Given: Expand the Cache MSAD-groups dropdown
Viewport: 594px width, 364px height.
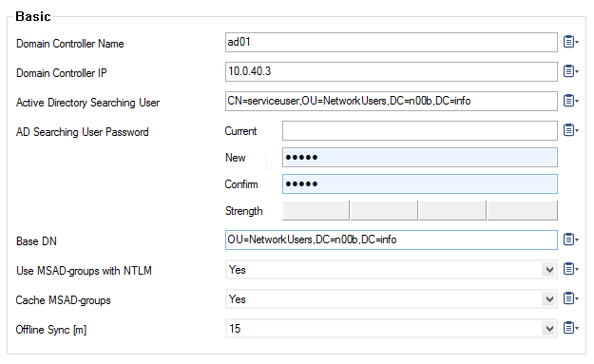Looking at the screenshot, I should (549, 299).
